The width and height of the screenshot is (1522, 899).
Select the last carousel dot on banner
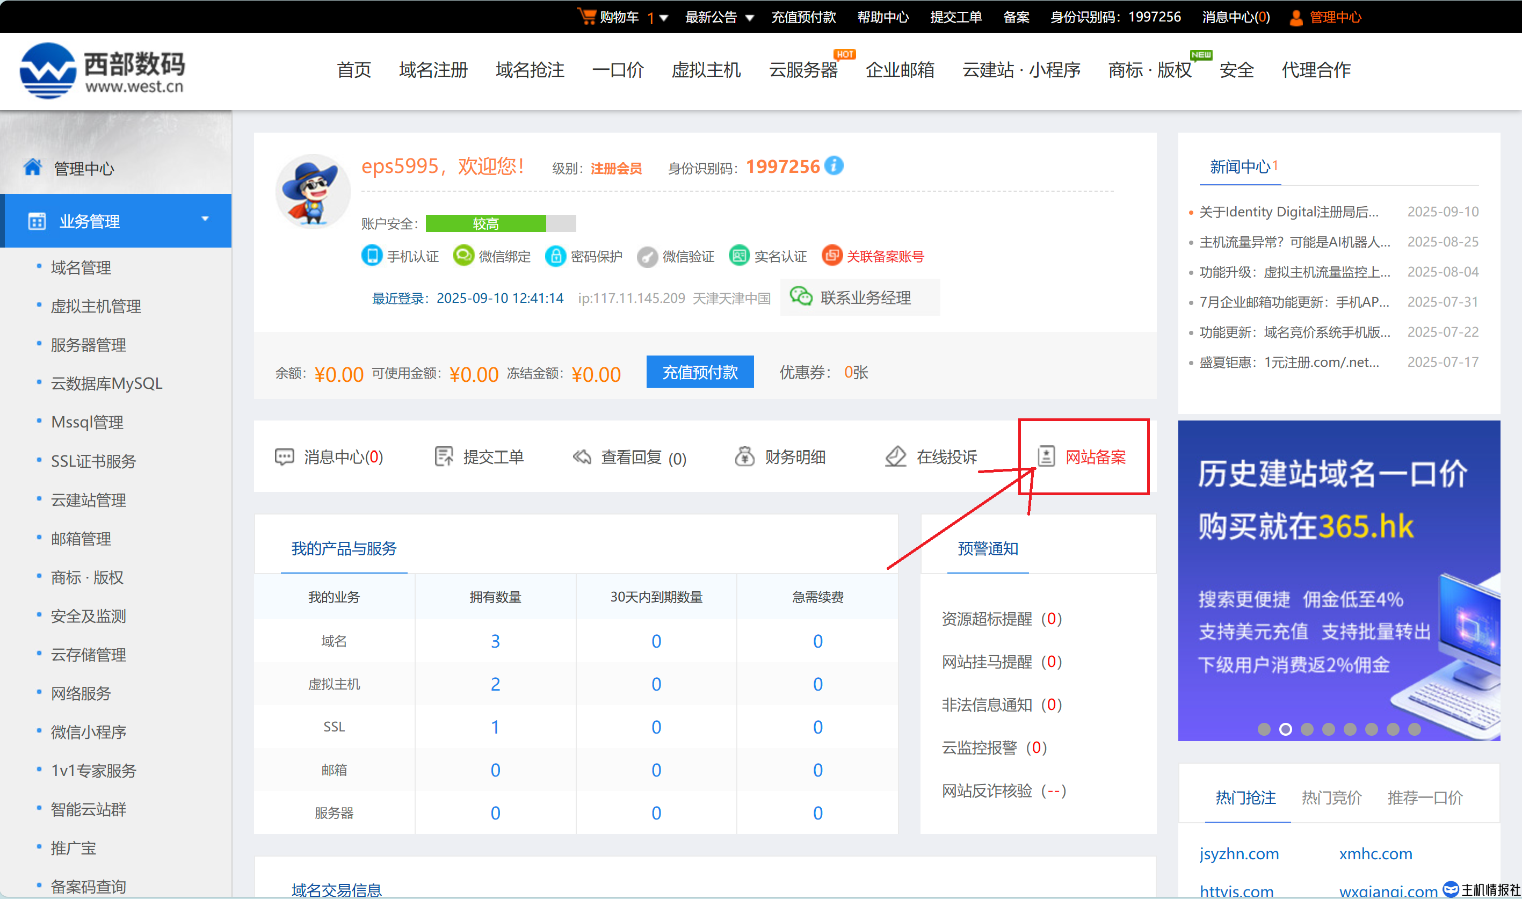[x=1414, y=729]
